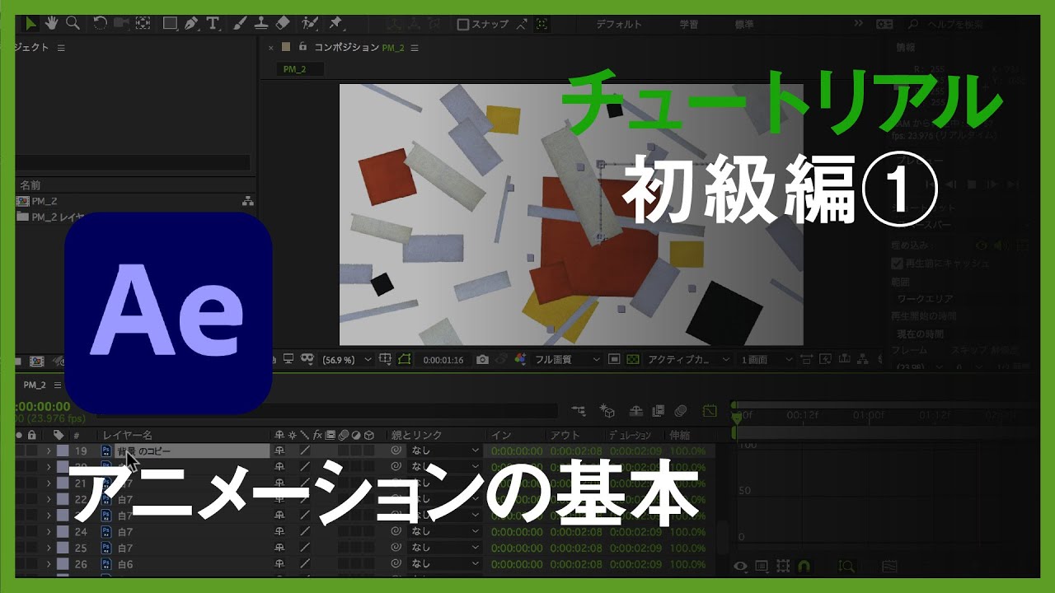1055x593 pixels.
Task: Open the composition mini-flowchart icon
Action: pyautogui.click(x=578, y=410)
